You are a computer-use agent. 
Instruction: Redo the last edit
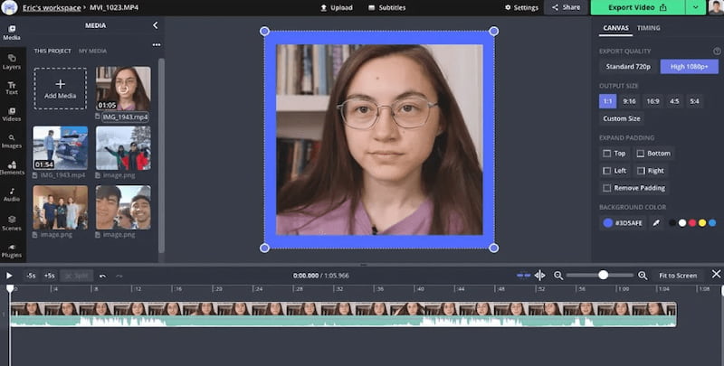click(x=119, y=276)
